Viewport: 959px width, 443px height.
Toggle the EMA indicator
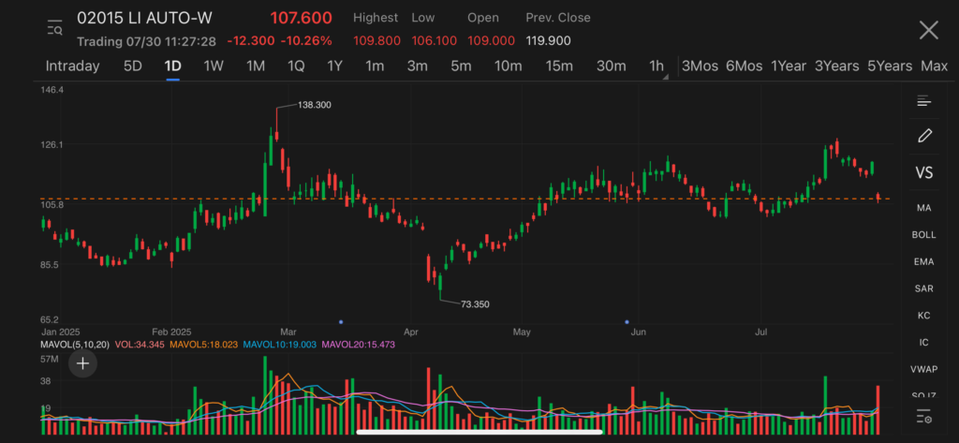923,262
